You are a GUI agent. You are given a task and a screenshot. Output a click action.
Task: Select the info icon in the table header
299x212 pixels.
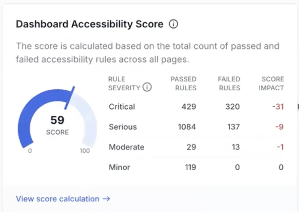[x=147, y=87]
